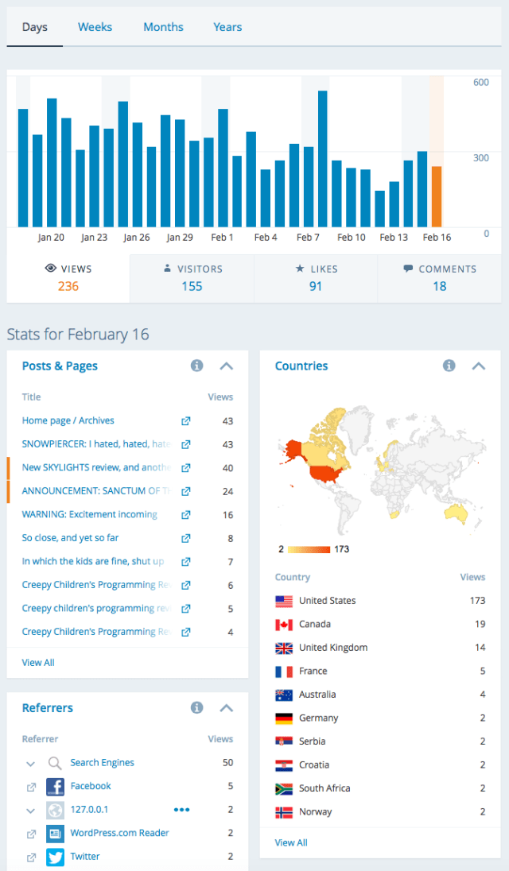The width and height of the screenshot is (509, 871).
Task: Switch to the Days tab
Action: tap(34, 27)
